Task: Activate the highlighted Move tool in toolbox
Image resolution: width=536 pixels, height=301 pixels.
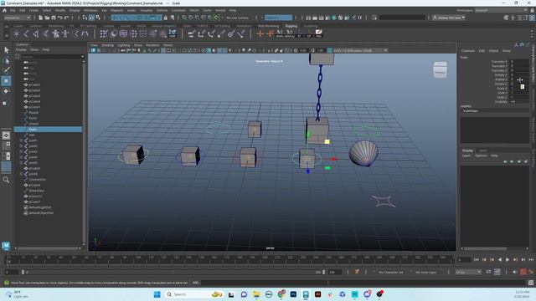Action: point(6,81)
